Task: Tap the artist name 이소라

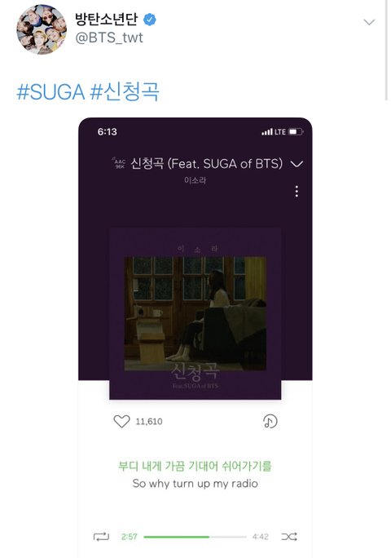Action: (195, 180)
